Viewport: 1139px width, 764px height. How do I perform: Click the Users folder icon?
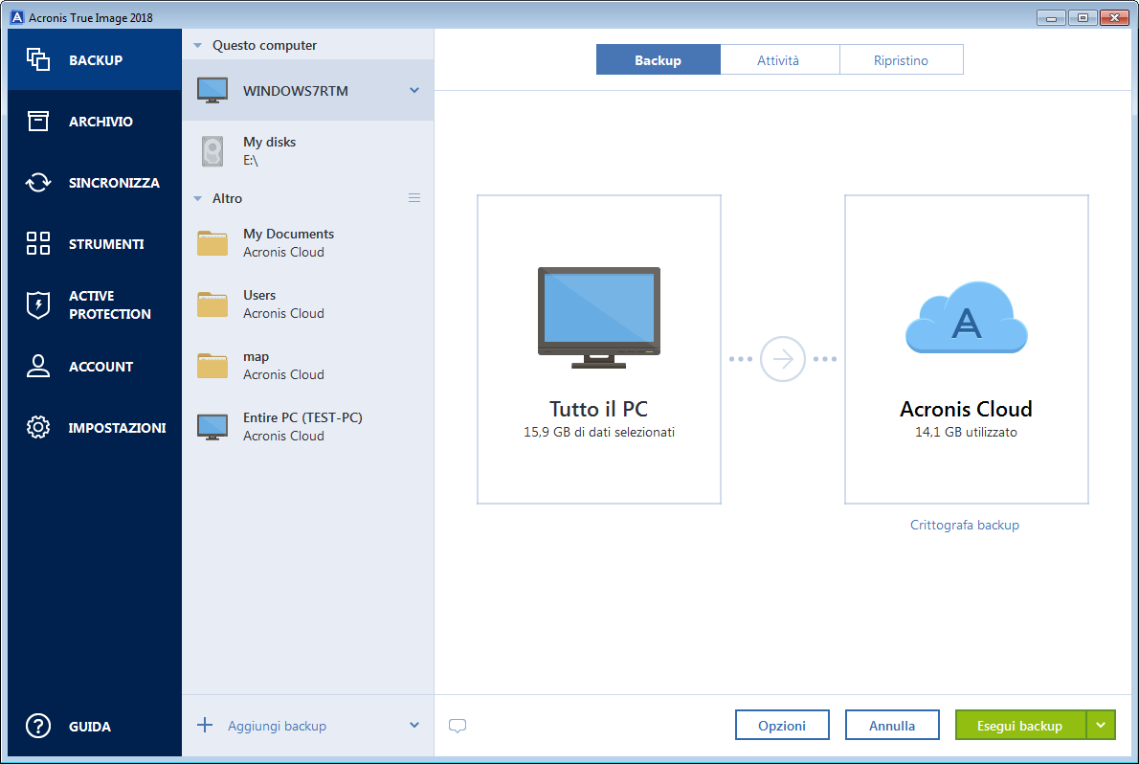[212, 303]
